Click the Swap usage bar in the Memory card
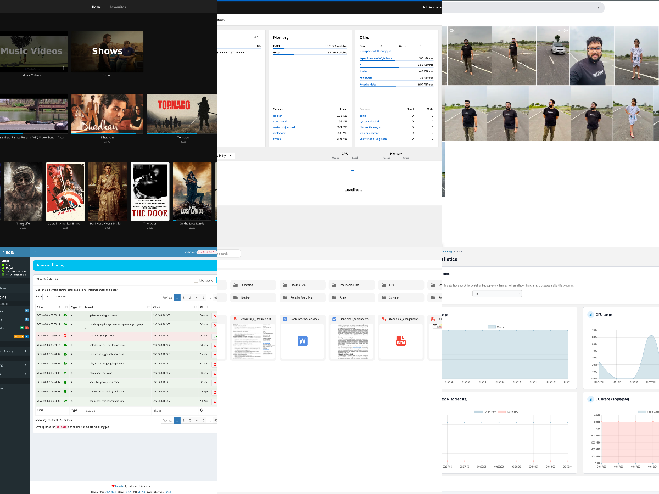Viewport: 659px width, 494px height. [x=310, y=55]
